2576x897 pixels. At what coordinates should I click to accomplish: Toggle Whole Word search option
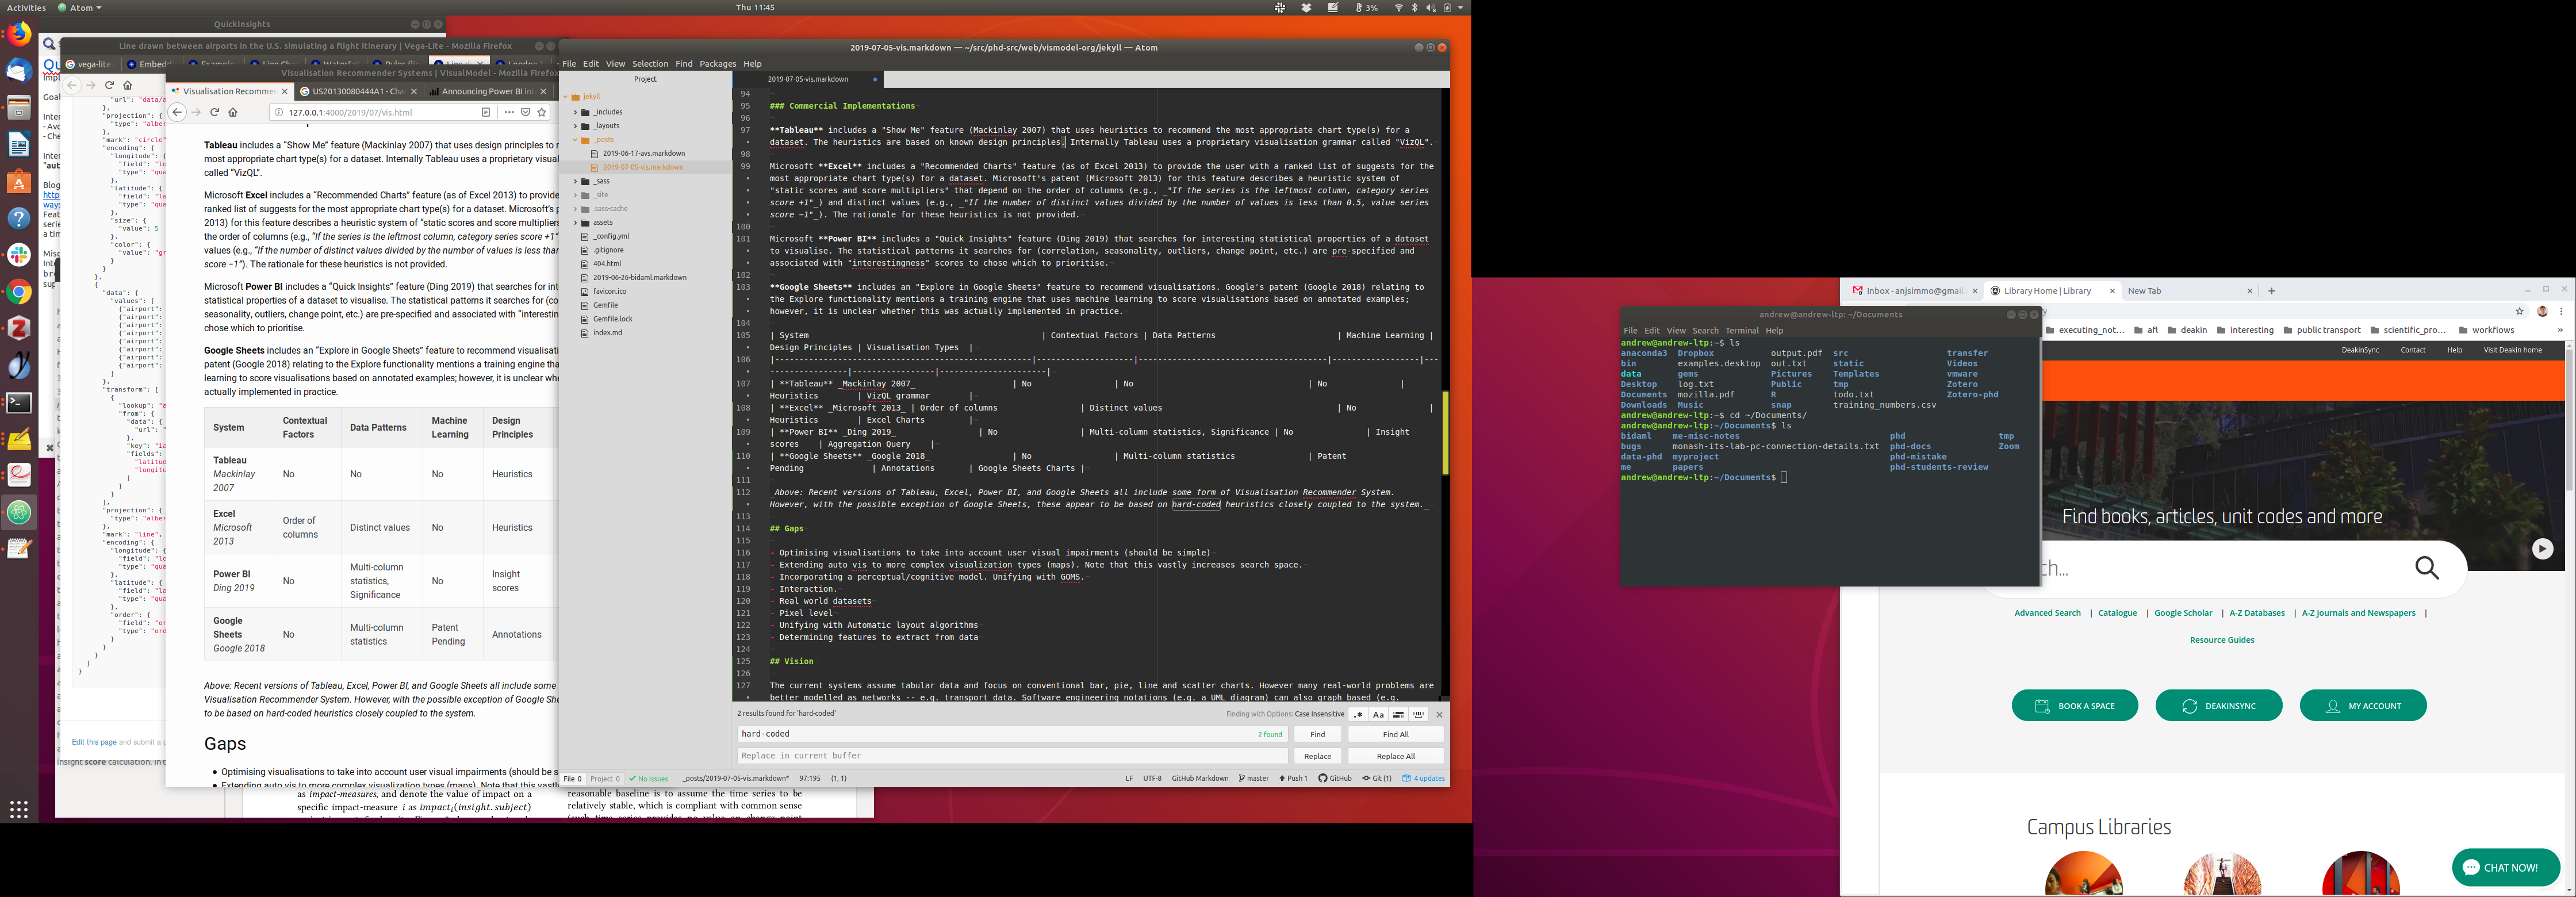point(1418,715)
